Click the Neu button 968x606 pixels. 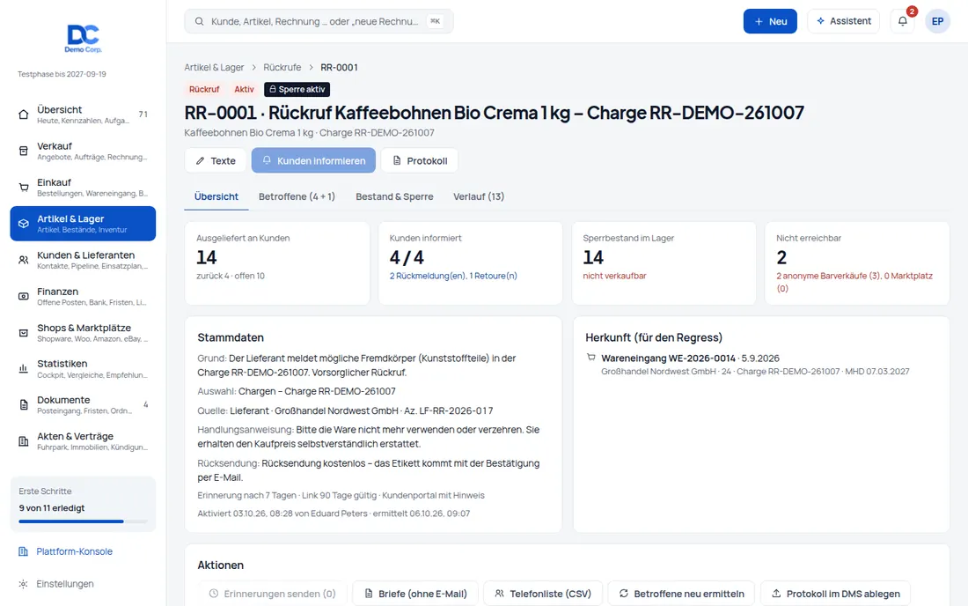pyautogui.click(x=770, y=21)
